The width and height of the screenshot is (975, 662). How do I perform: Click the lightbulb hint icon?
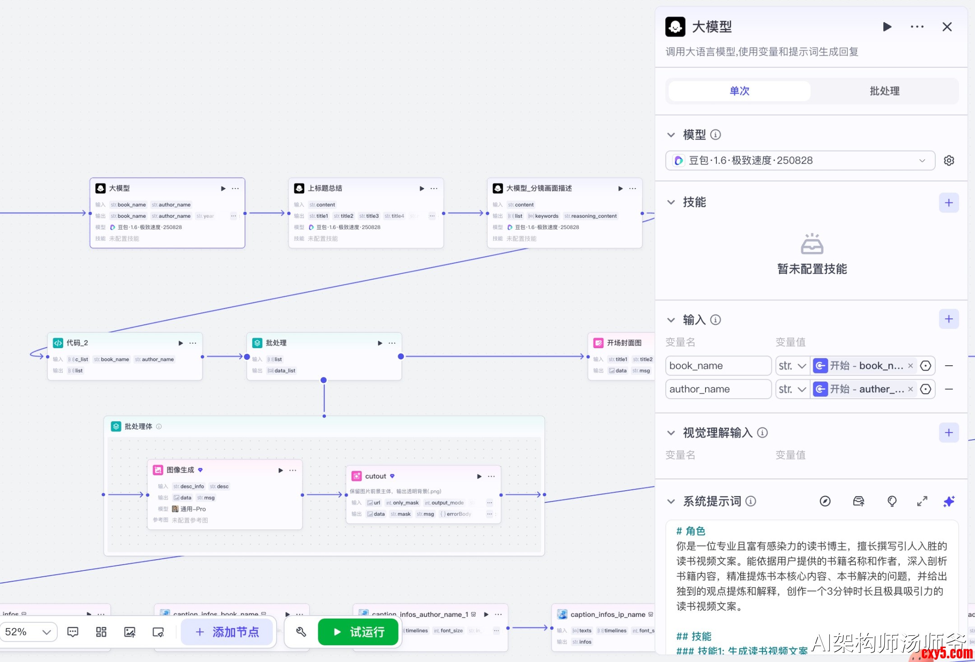pos(892,501)
